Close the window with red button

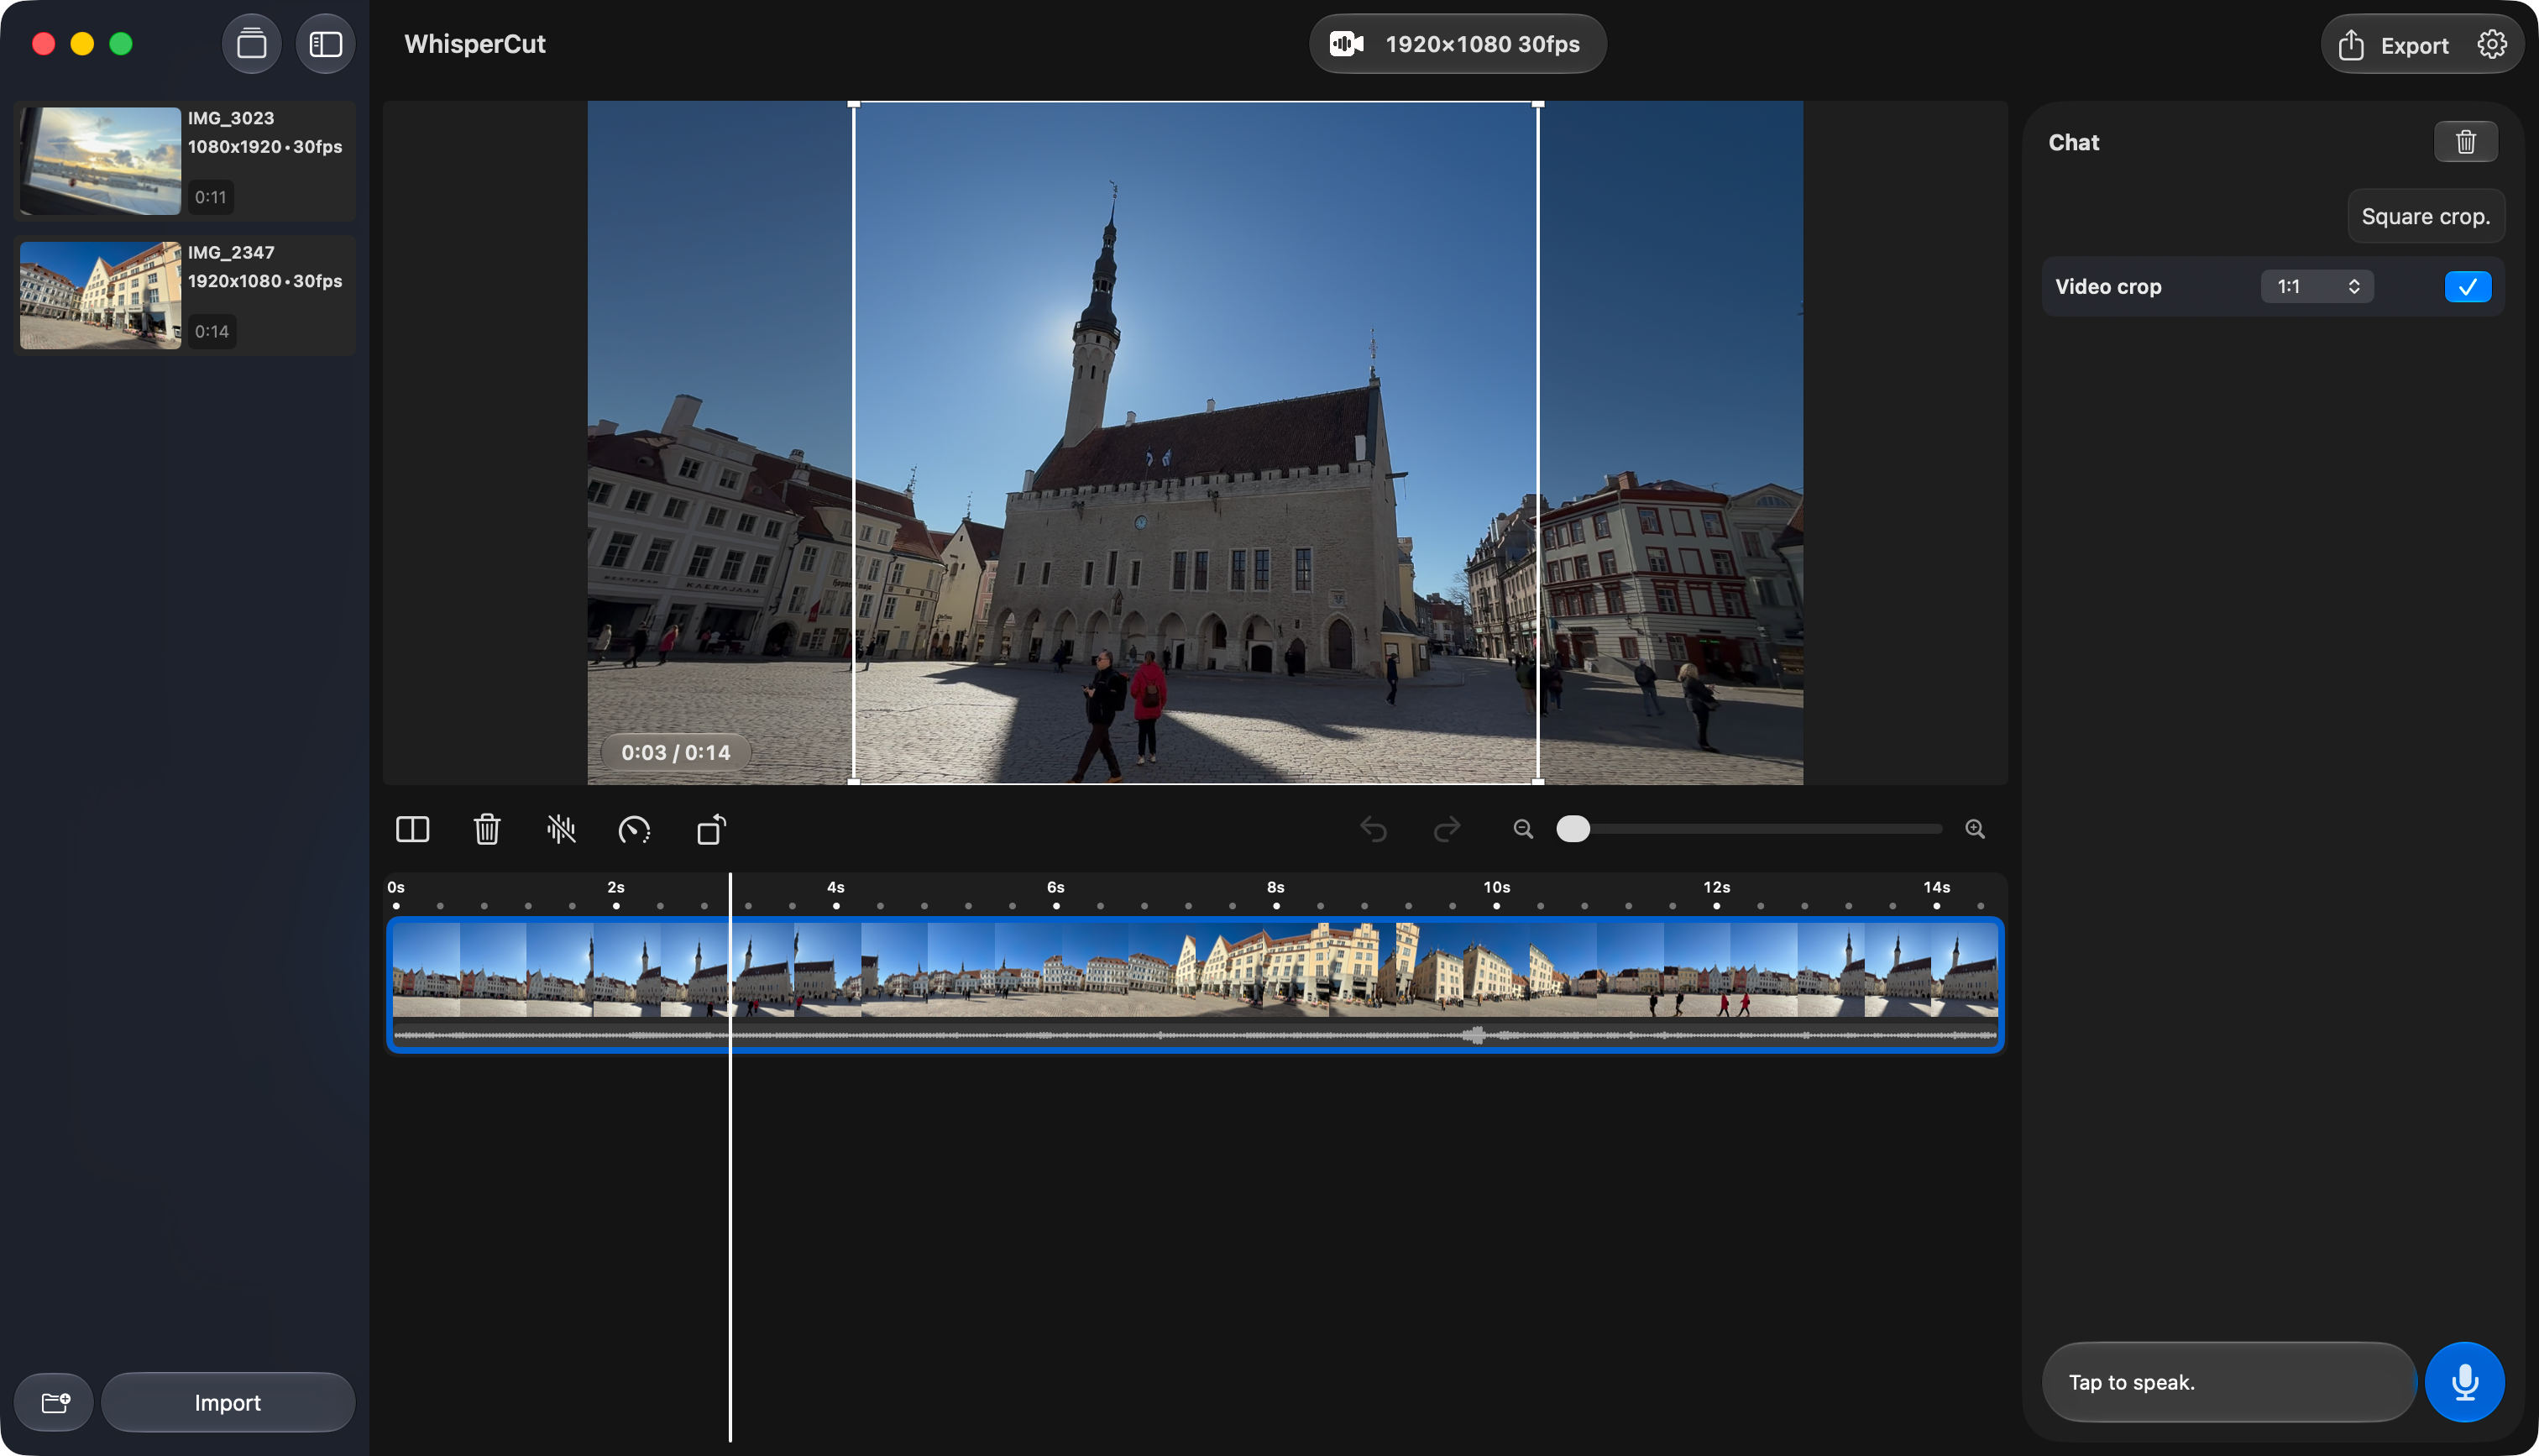(x=43, y=44)
